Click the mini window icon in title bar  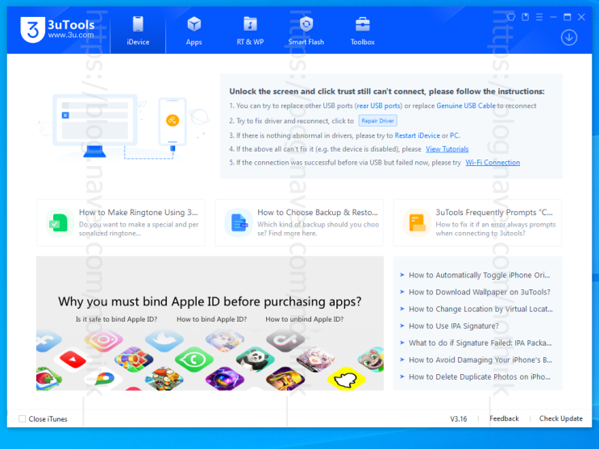point(526,17)
